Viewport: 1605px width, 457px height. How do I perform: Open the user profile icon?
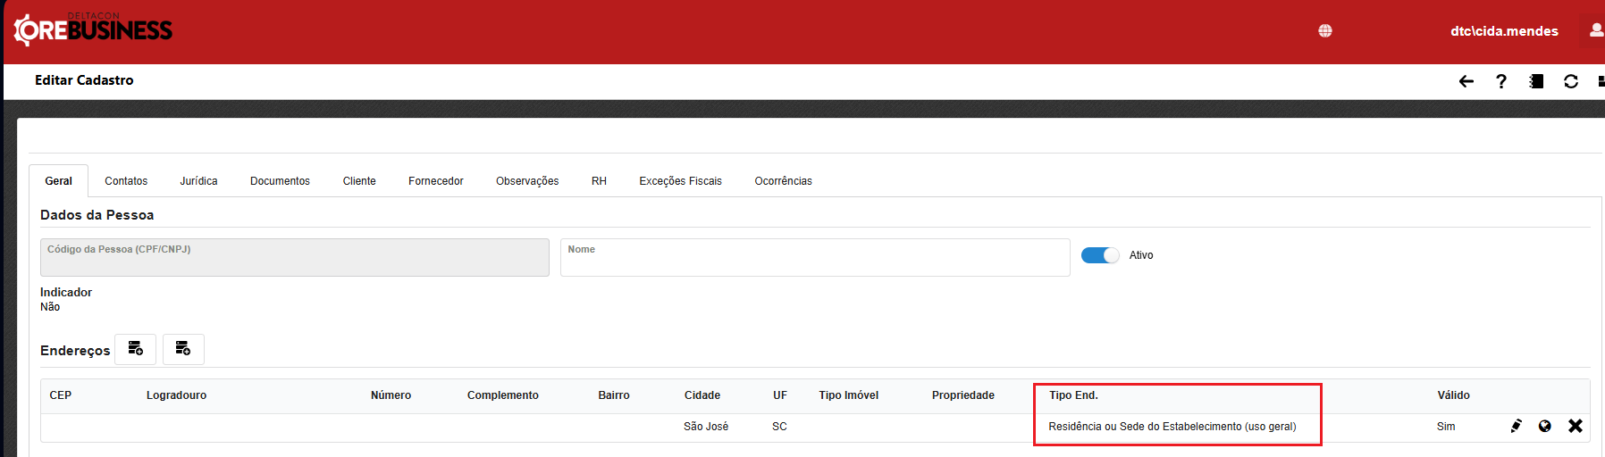tap(1596, 30)
